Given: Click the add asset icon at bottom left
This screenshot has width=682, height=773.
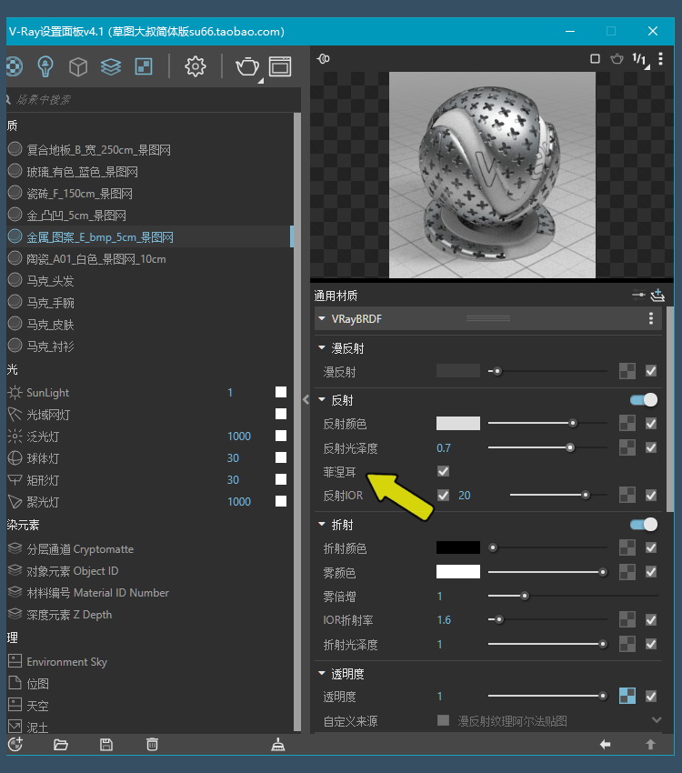Looking at the screenshot, I should tap(15, 745).
